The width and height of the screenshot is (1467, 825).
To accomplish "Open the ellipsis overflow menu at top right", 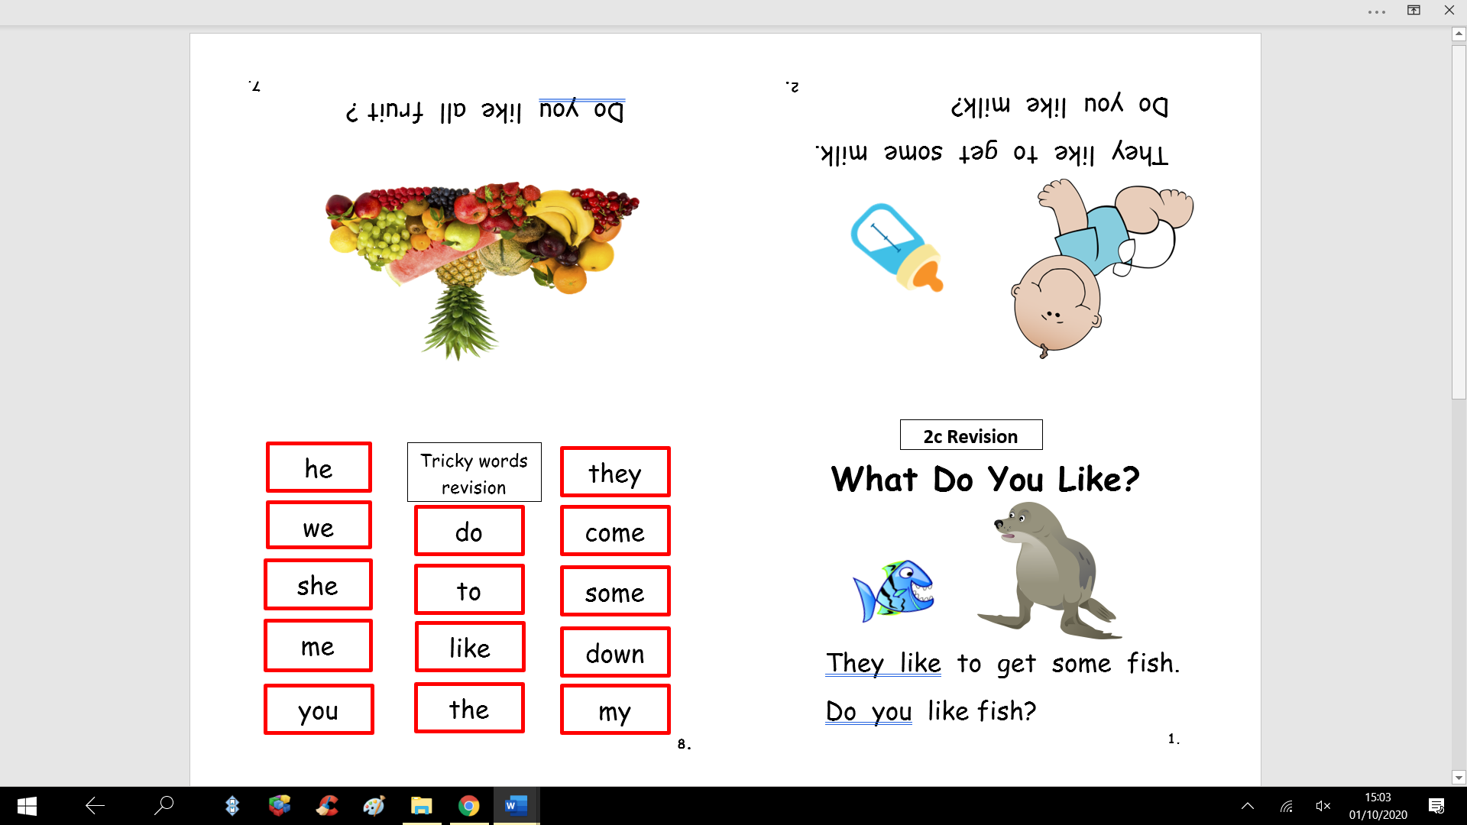I will 1375,11.
